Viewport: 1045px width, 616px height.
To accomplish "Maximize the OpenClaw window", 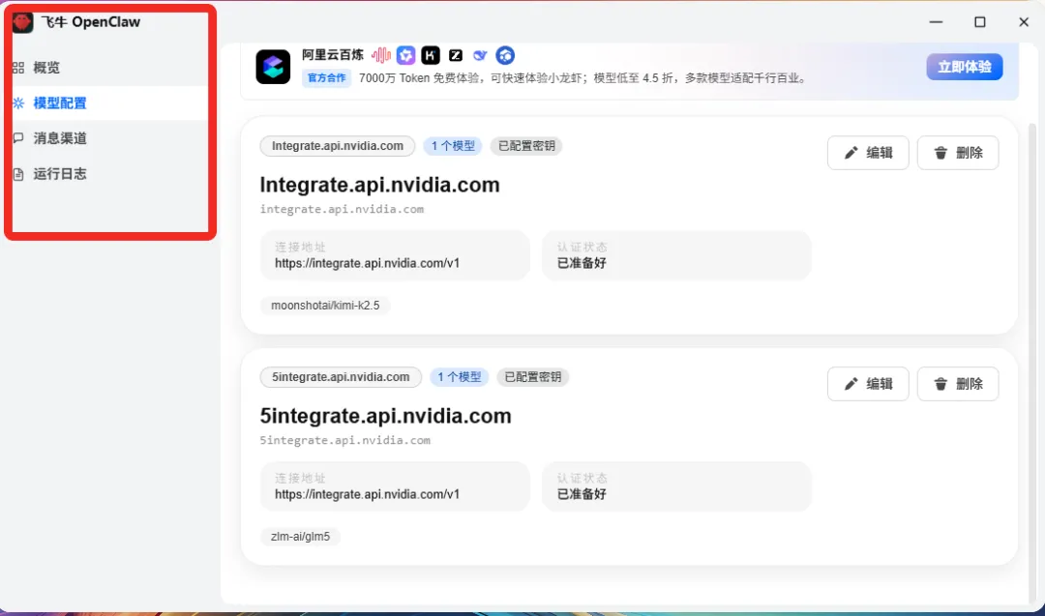I will click(x=979, y=22).
